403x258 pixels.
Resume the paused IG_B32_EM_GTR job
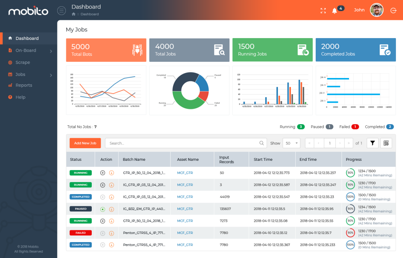pos(103,209)
